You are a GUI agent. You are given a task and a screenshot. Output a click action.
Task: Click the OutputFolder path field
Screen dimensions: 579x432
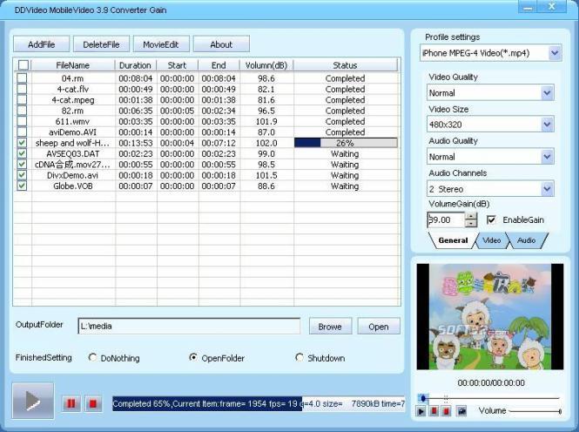tap(189, 326)
